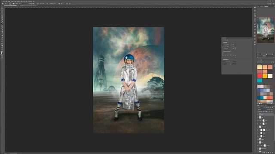
Task: Pick the teal swatch
Action: [x=260, y=80]
